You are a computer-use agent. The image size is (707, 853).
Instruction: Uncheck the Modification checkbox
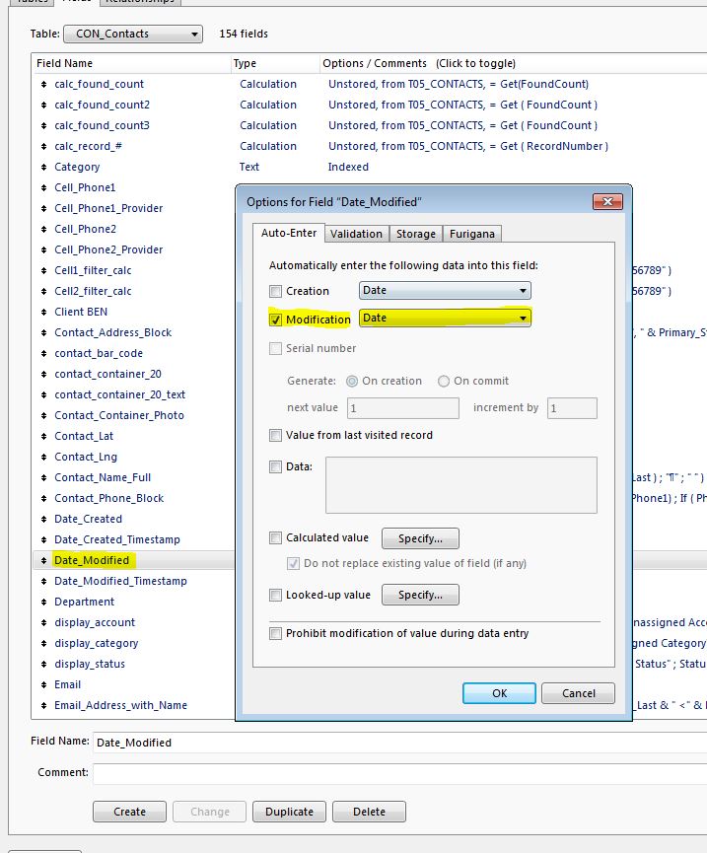276,320
